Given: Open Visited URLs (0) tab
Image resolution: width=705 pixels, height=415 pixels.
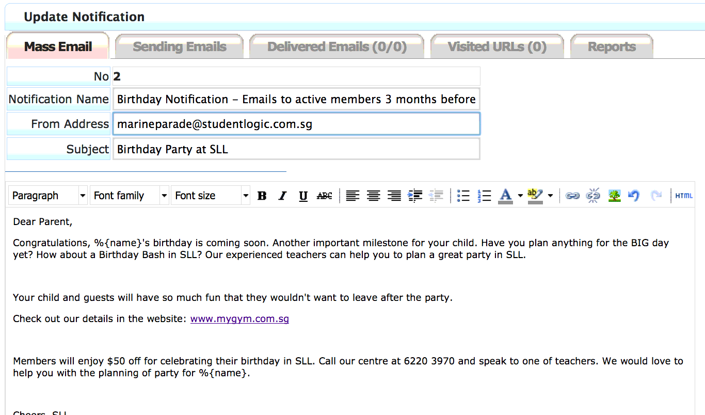Looking at the screenshot, I should pyautogui.click(x=497, y=46).
